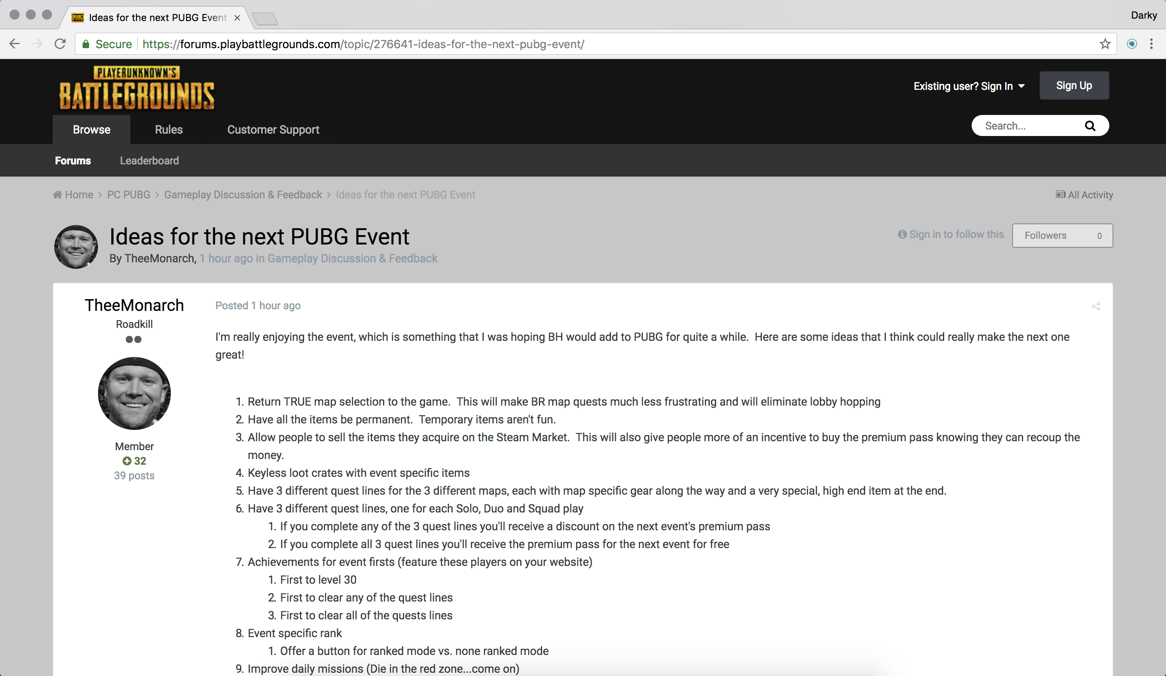Go to PC PUBG breadcrumb link
The height and width of the screenshot is (676, 1166).
(129, 195)
